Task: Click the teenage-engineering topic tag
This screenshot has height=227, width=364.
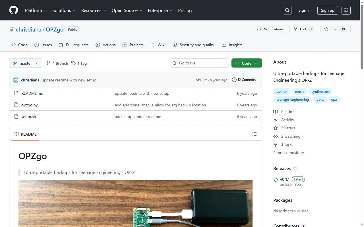Action: tap(292, 100)
